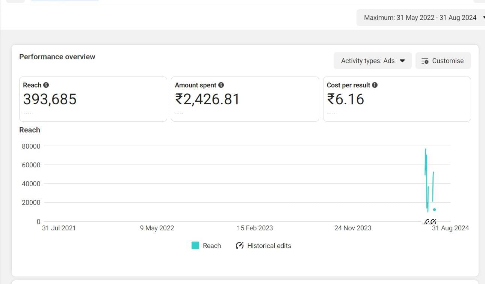Screen dimensions: 485x284
Task: Click the info icon beside Reach metric
Action: [x=46, y=85]
